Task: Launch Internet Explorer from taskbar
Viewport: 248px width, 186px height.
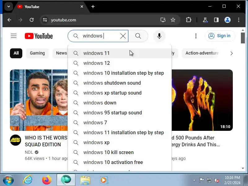Action: click(x=28, y=180)
